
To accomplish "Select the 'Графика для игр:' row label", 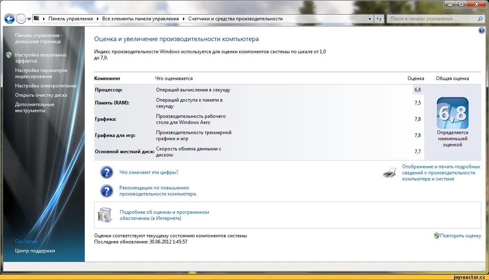I will (115, 135).
